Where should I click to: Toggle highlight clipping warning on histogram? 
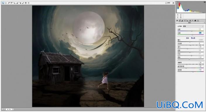coord(205,2)
